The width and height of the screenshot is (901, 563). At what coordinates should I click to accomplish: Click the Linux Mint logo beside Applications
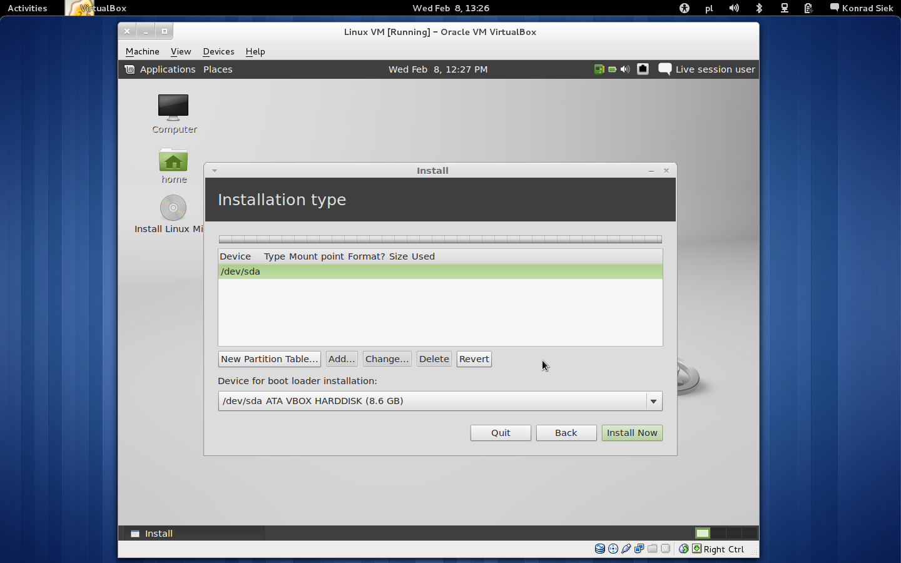(130, 69)
